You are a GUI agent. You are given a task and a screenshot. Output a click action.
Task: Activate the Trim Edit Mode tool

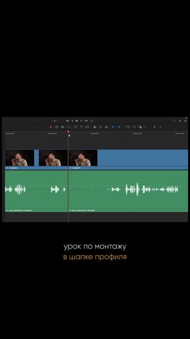[56, 127]
